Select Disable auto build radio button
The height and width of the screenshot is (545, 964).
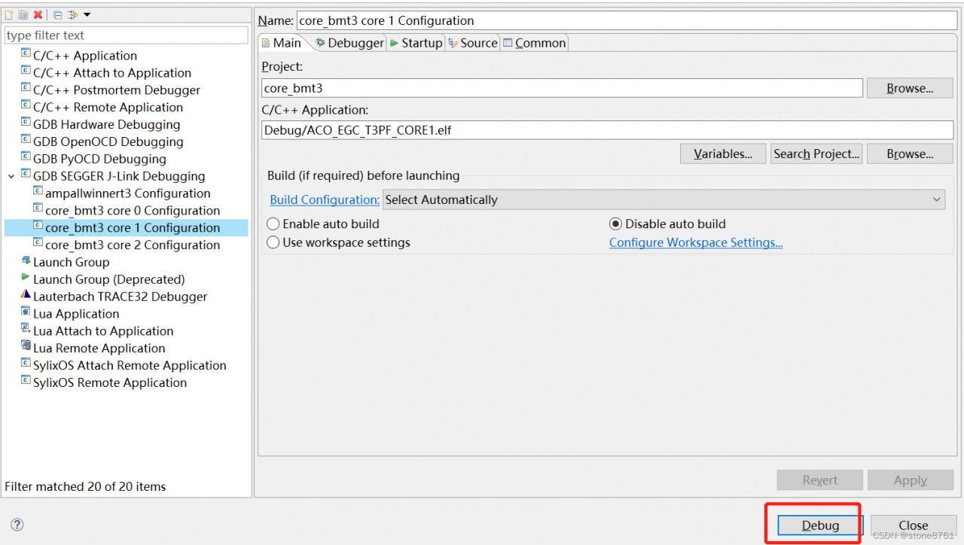click(615, 224)
